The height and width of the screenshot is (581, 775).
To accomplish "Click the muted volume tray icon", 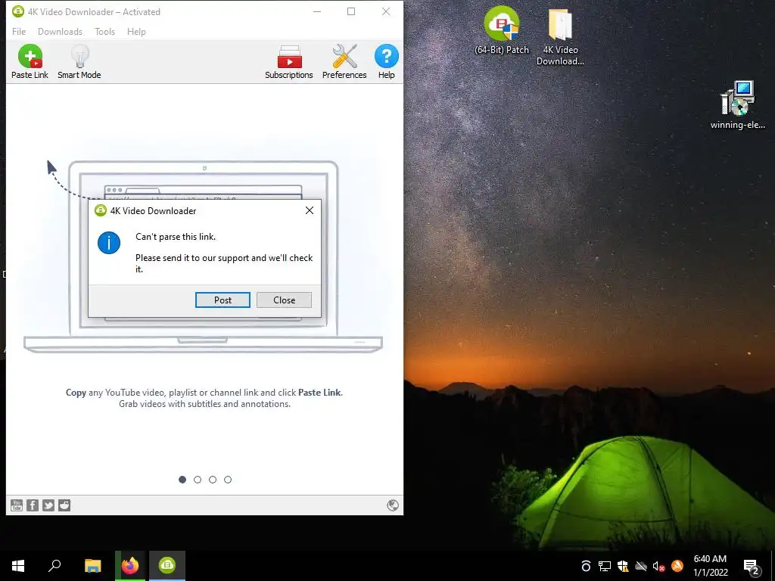I will click(659, 566).
